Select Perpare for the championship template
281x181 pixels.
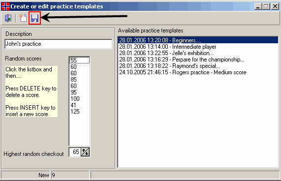click(x=198, y=60)
